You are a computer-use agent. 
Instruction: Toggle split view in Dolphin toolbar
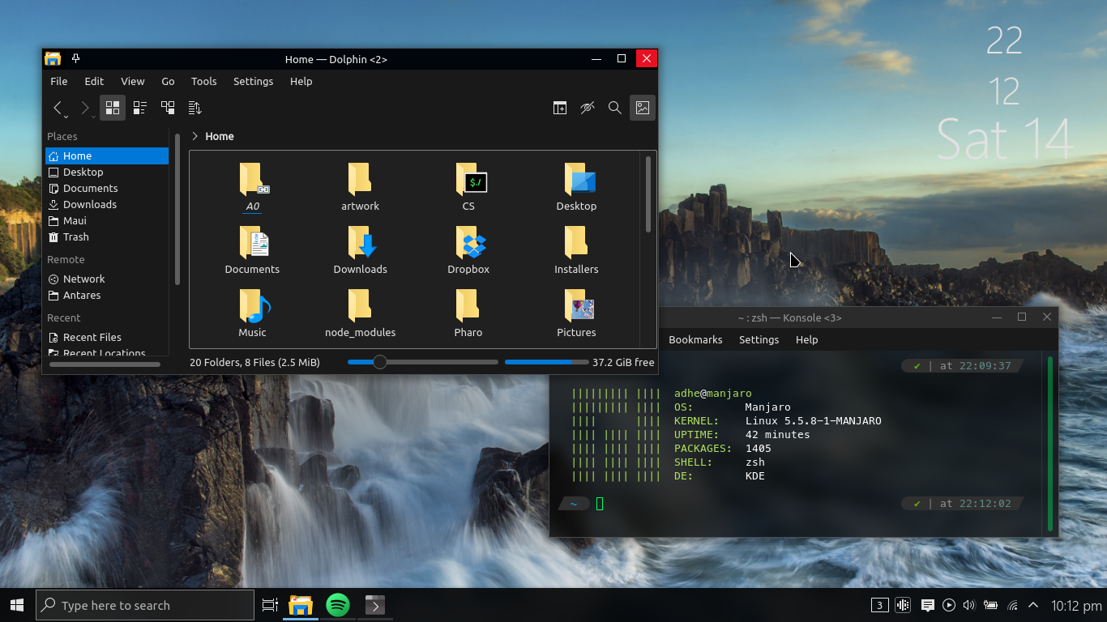[x=560, y=108]
